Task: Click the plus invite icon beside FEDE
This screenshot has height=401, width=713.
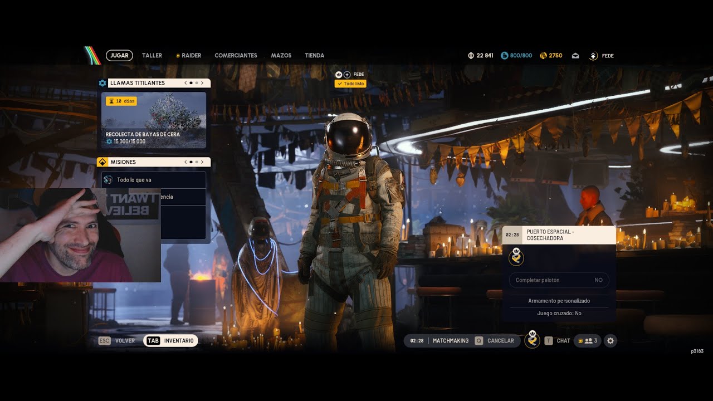Action: pyautogui.click(x=347, y=74)
